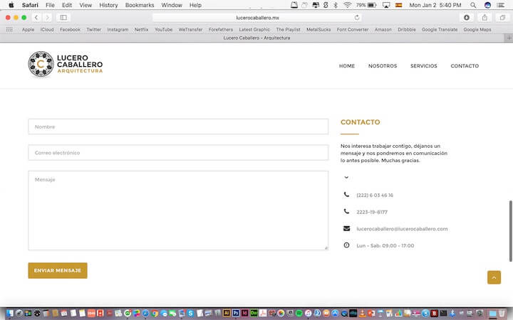Click the scroll-to-top arrow button
513x320 pixels.
click(494, 277)
